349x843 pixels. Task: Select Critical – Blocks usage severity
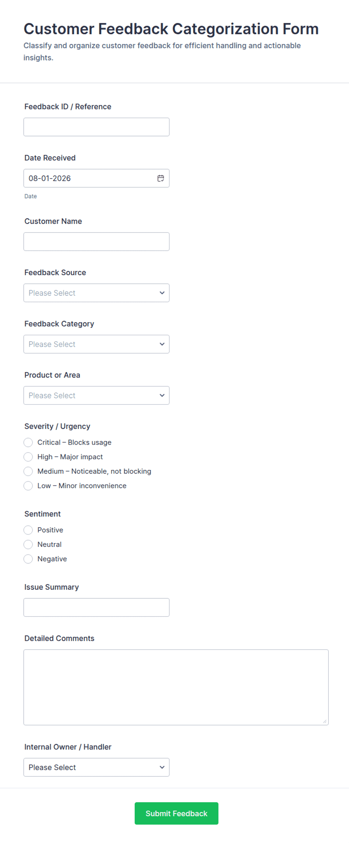click(28, 442)
